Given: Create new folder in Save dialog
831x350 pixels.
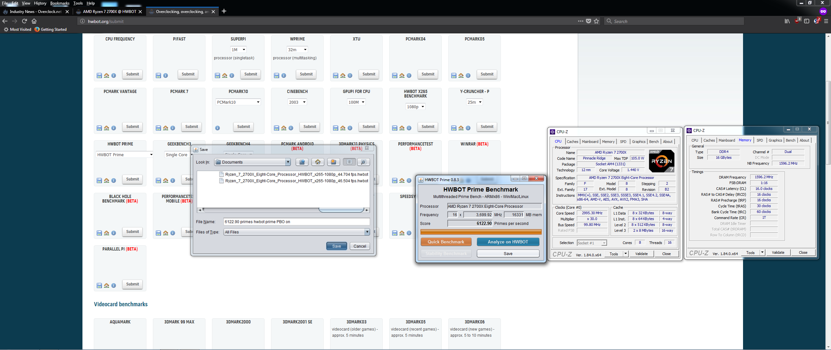Looking at the screenshot, I should (333, 162).
